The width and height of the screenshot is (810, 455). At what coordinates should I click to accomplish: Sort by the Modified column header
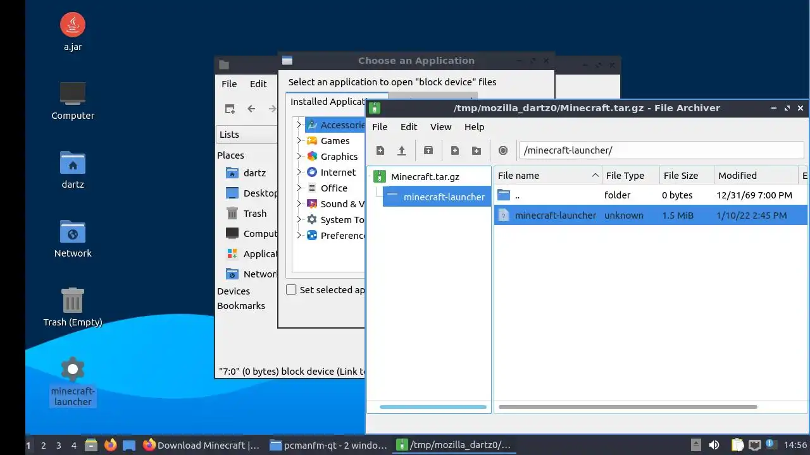coord(756,175)
